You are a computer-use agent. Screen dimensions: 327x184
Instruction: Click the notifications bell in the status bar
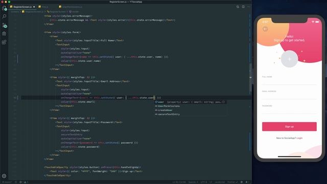tap(247, 182)
